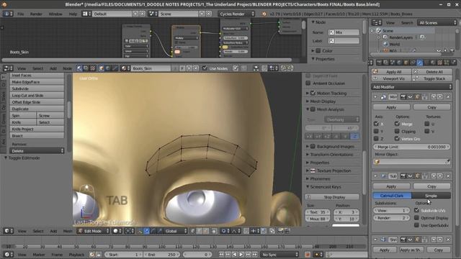Click the Subdivide tool button

point(37,88)
